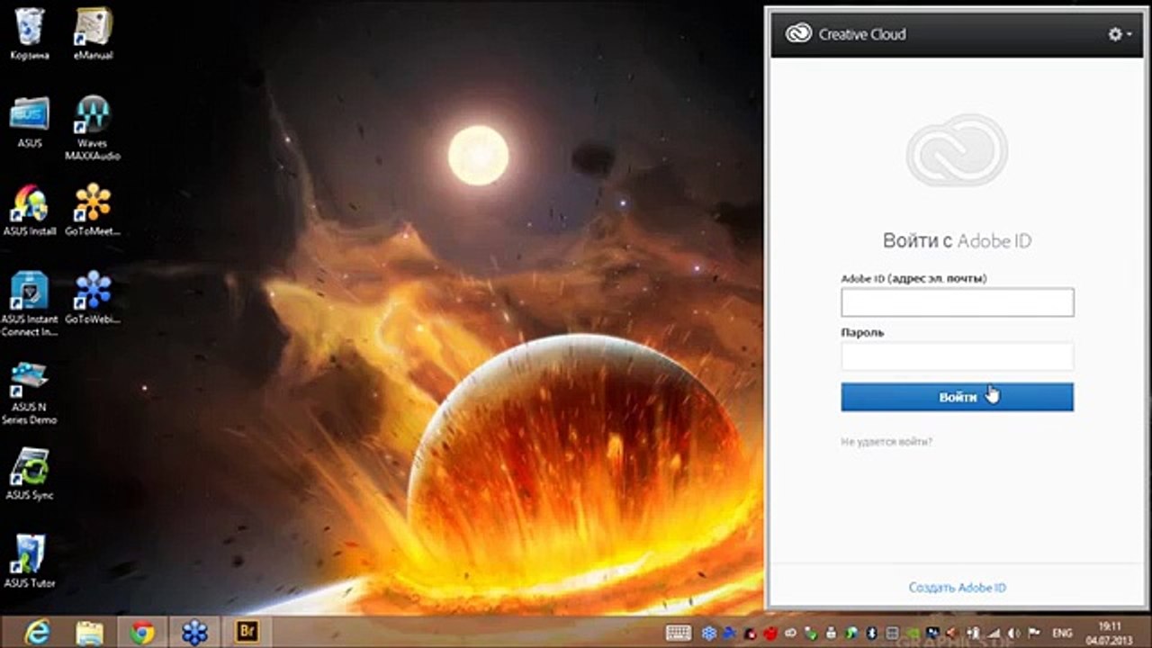Click the 'Пароль' field label

862,332
